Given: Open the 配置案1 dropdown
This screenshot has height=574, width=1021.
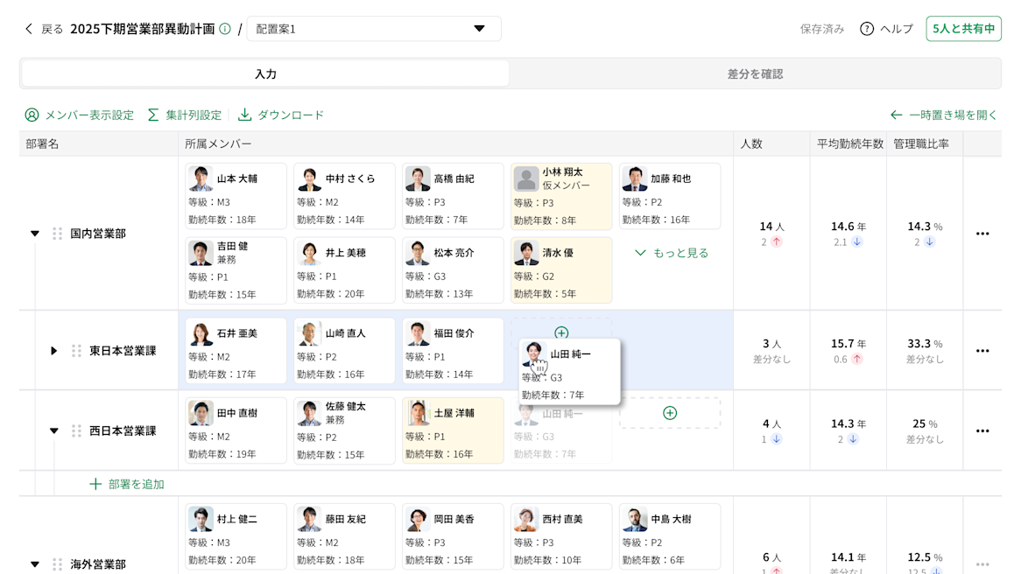Looking at the screenshot, I should tap(478, 28).
